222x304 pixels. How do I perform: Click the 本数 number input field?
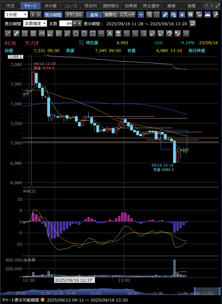coord(65,23)
